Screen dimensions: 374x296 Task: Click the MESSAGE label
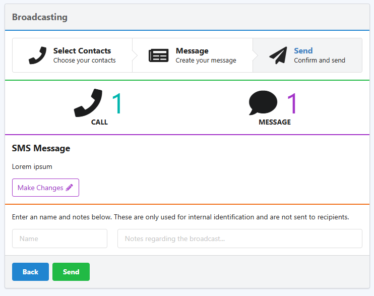pos(275,122)
